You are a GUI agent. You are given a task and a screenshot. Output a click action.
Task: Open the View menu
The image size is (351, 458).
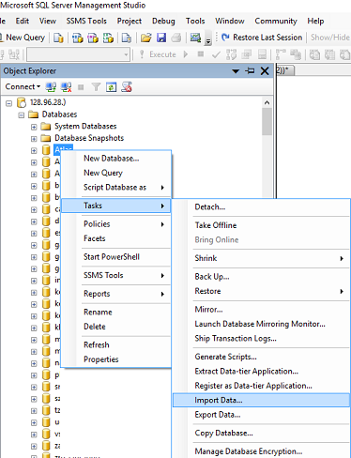48,21
